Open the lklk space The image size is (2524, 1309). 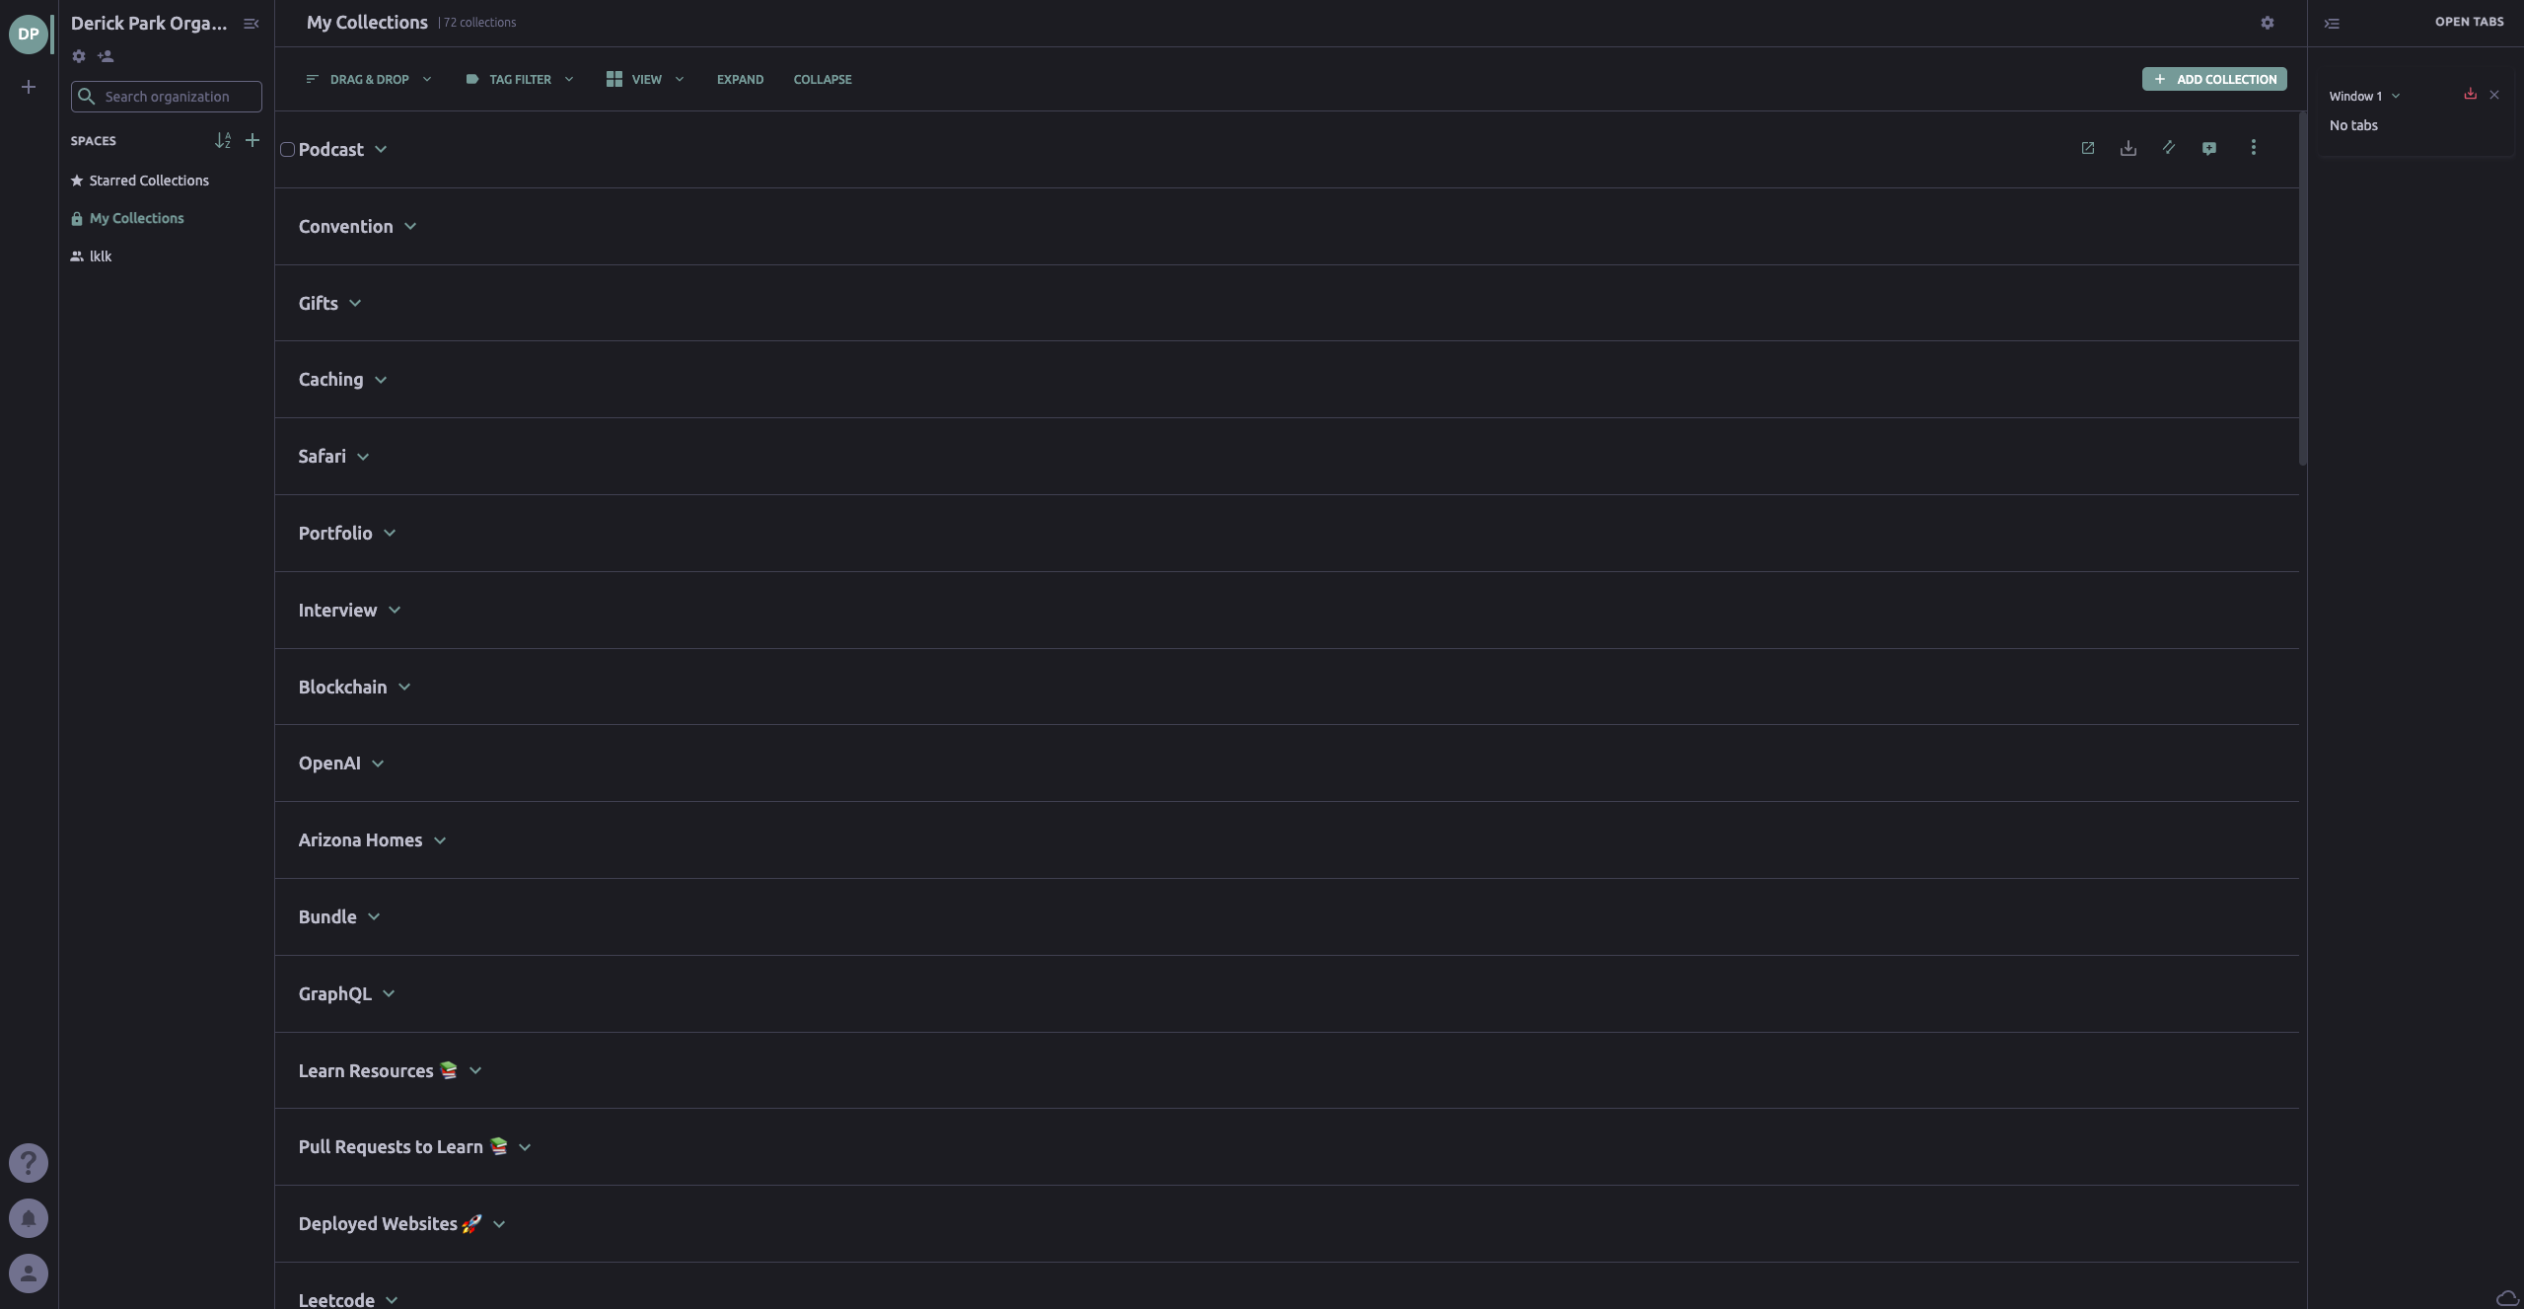[100, 256]
